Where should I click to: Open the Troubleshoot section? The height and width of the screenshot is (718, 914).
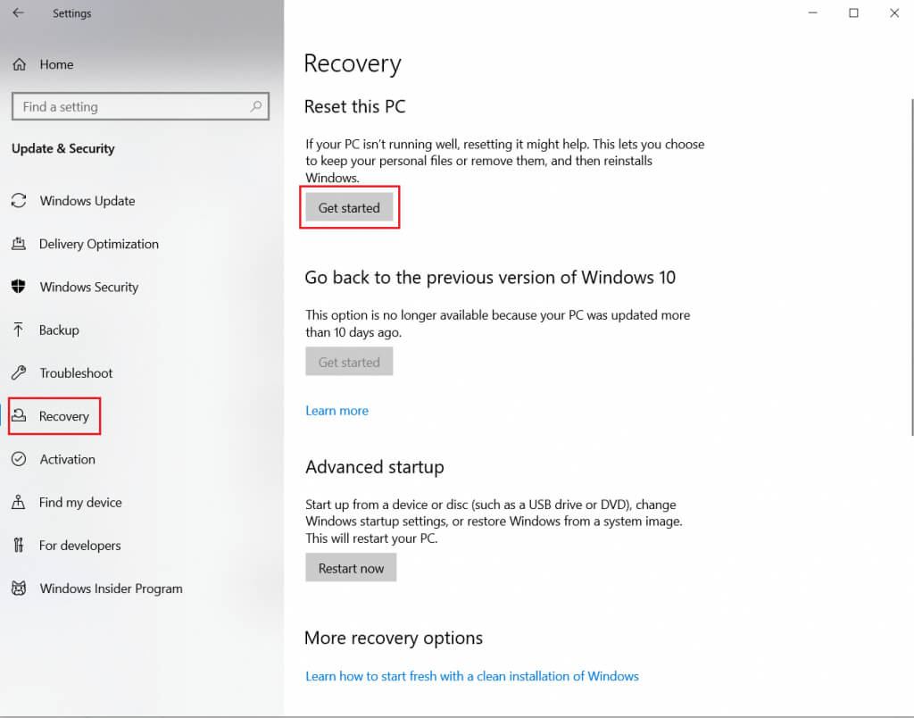[x=76, y=372]
